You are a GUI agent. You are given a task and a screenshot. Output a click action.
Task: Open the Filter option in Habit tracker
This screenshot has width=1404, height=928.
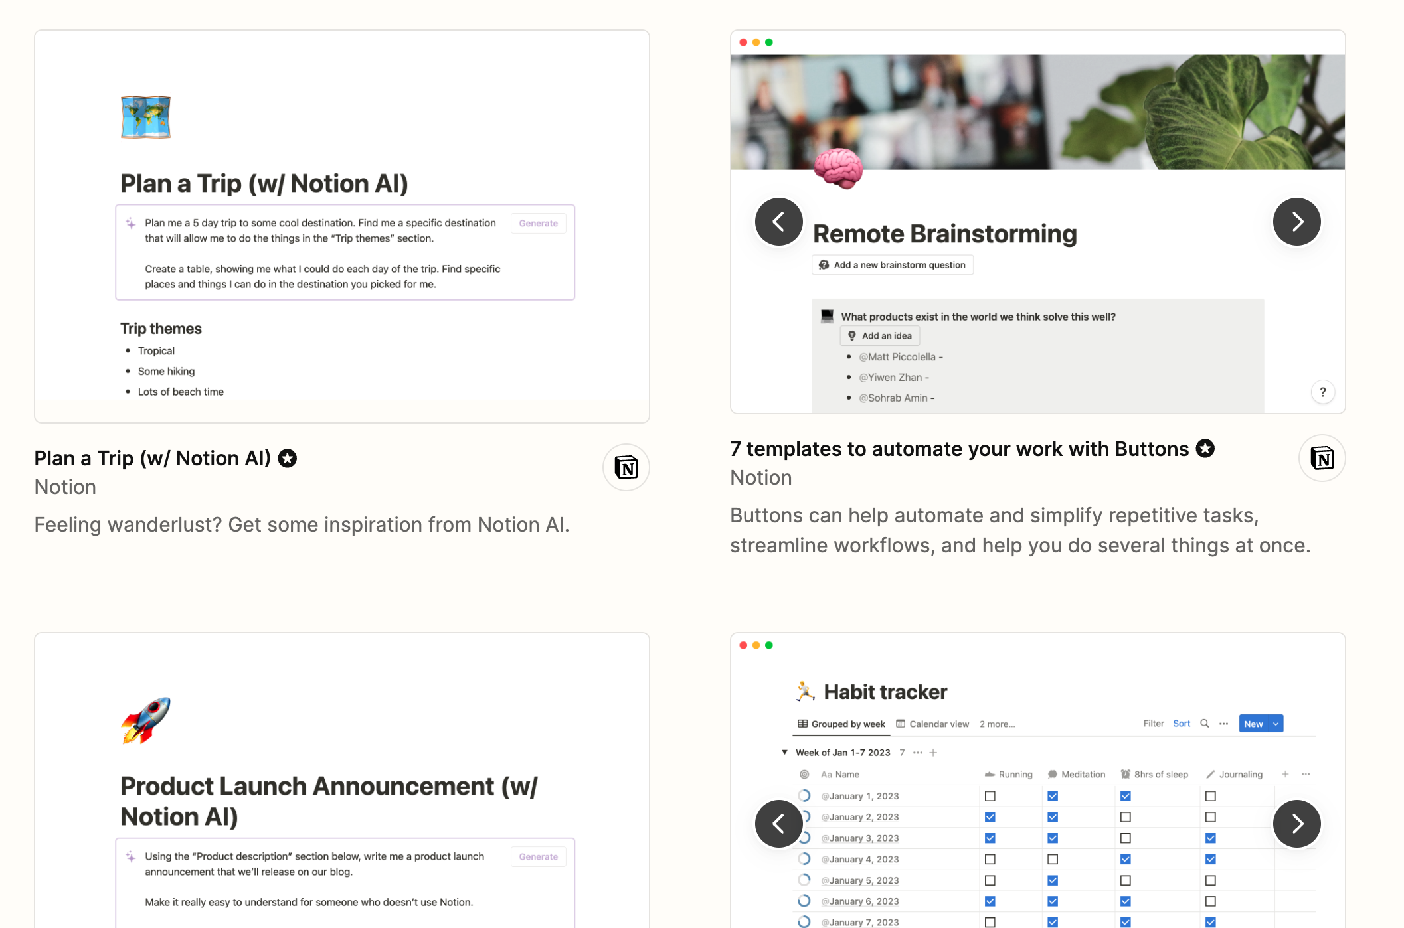pyautogui.click(x=1154, y=724)
